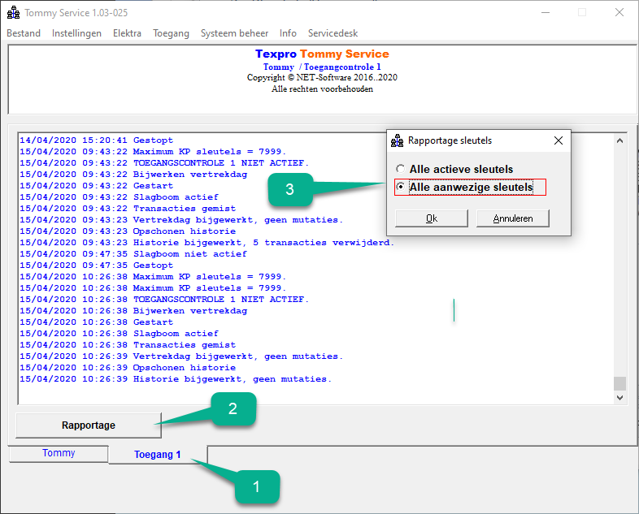Switch to the Toegang 1 tab
Viewport: 639px width, 514px height.
coord(158,455)
